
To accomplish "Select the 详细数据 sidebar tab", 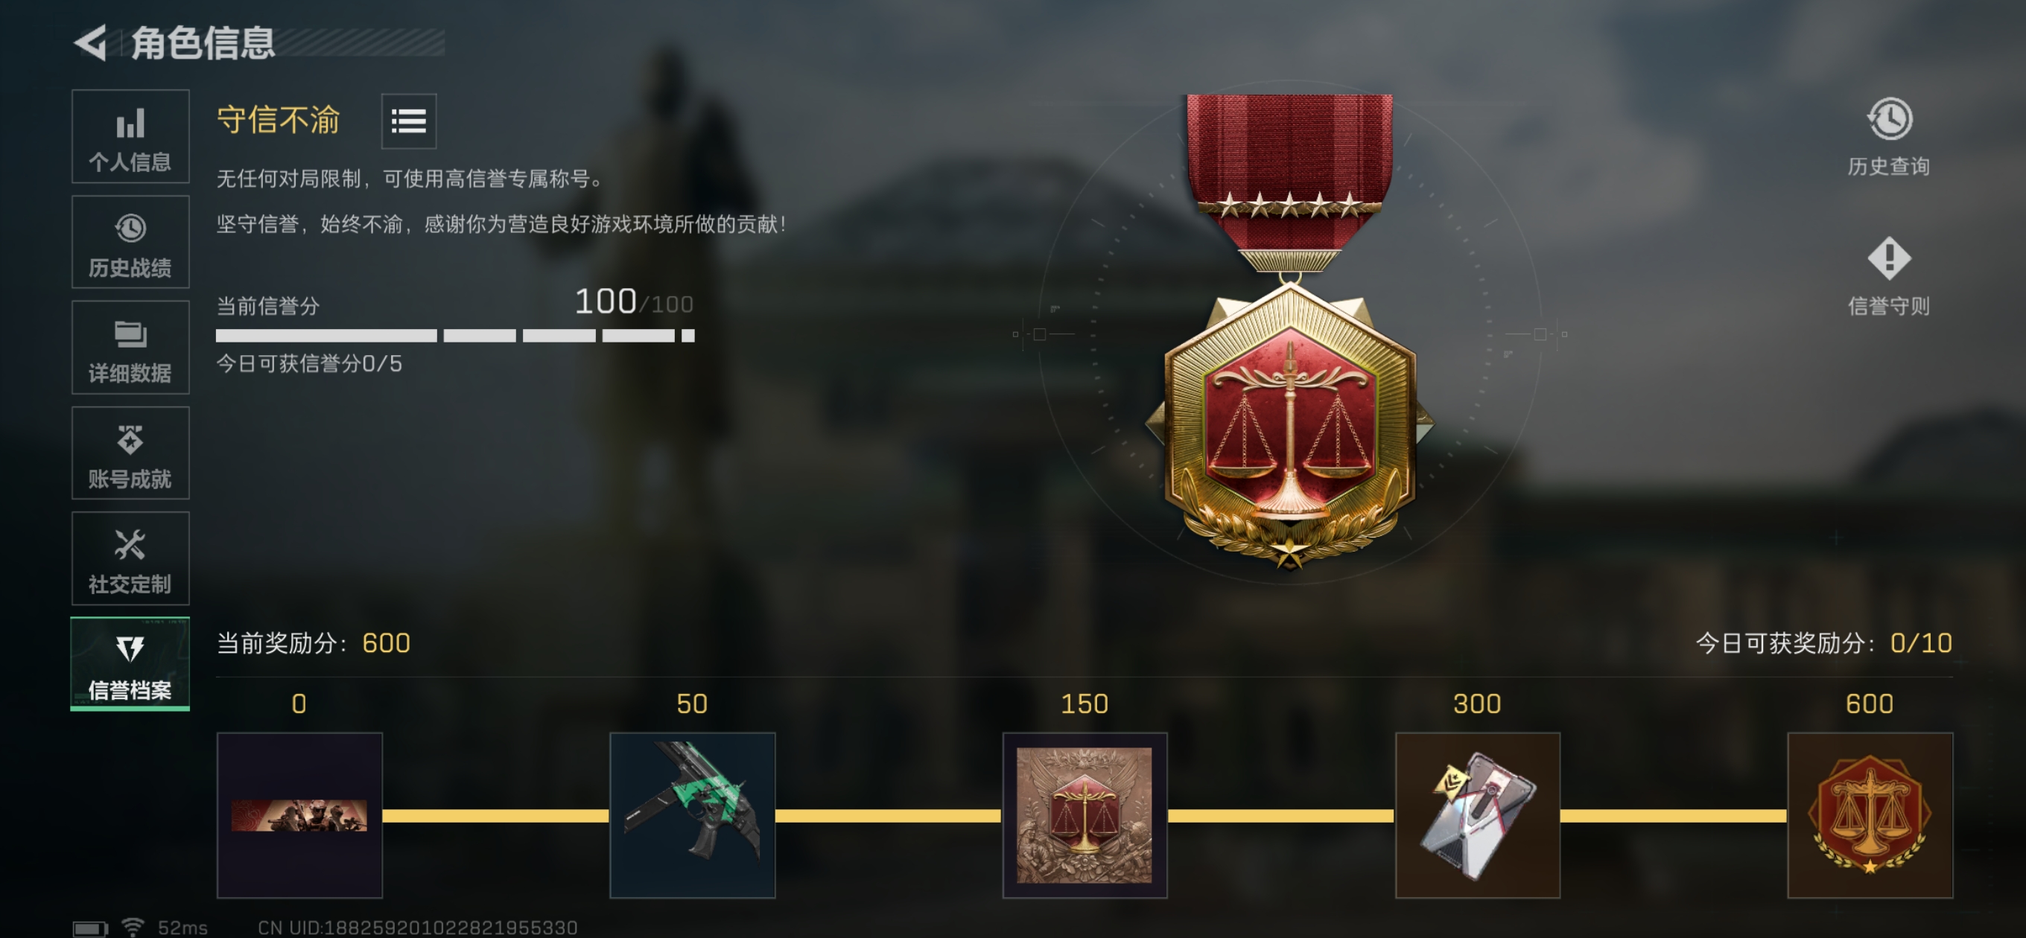I will [x=130, y=348].
